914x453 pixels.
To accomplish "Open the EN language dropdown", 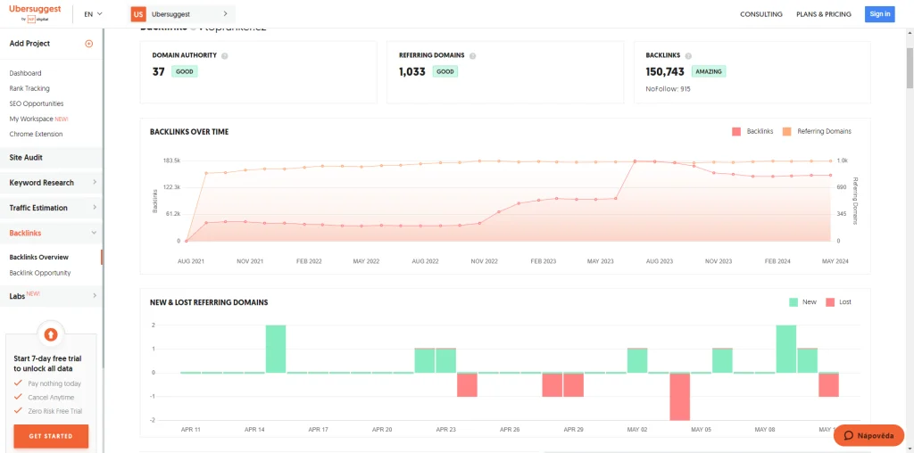I will [93, 14].
